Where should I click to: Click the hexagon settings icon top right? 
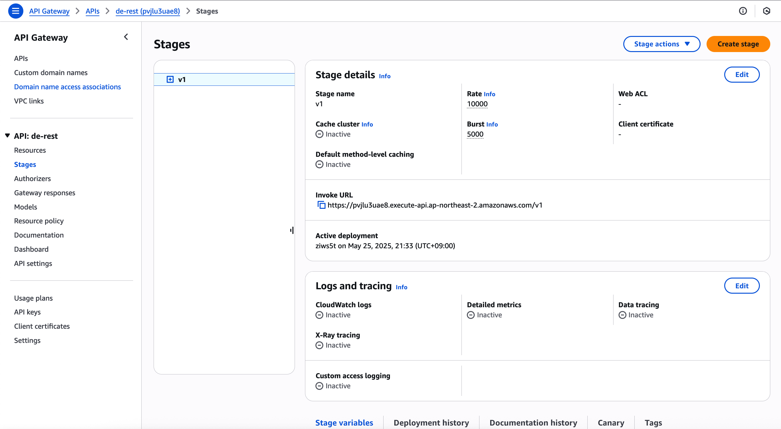pyautogui.click(x=766, y=11)
